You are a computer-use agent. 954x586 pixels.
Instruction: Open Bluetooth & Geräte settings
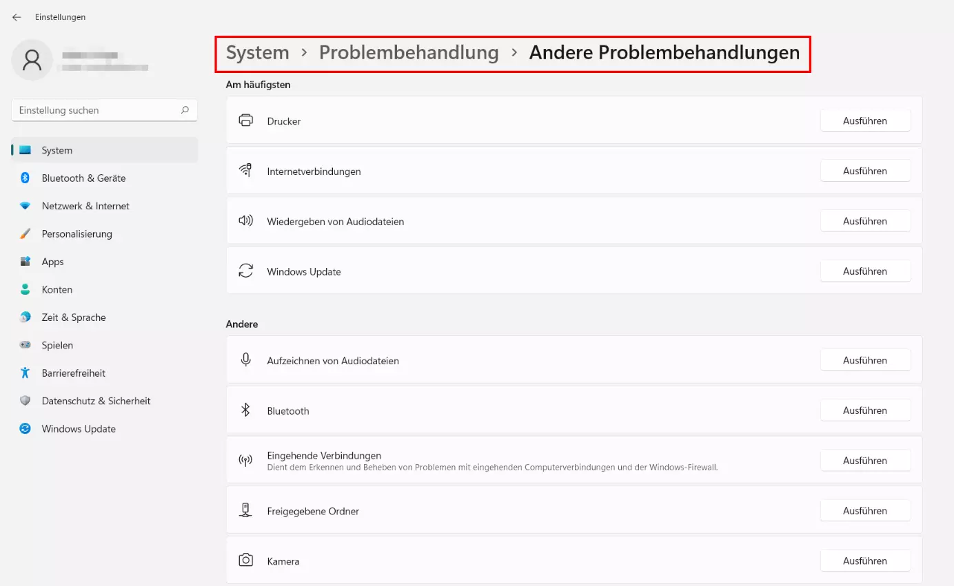click(x=105, y=178)
